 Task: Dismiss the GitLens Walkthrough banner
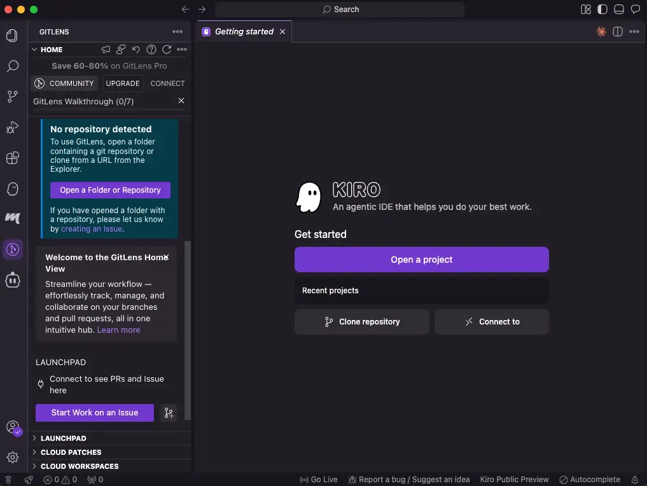[x=181, y=101]
